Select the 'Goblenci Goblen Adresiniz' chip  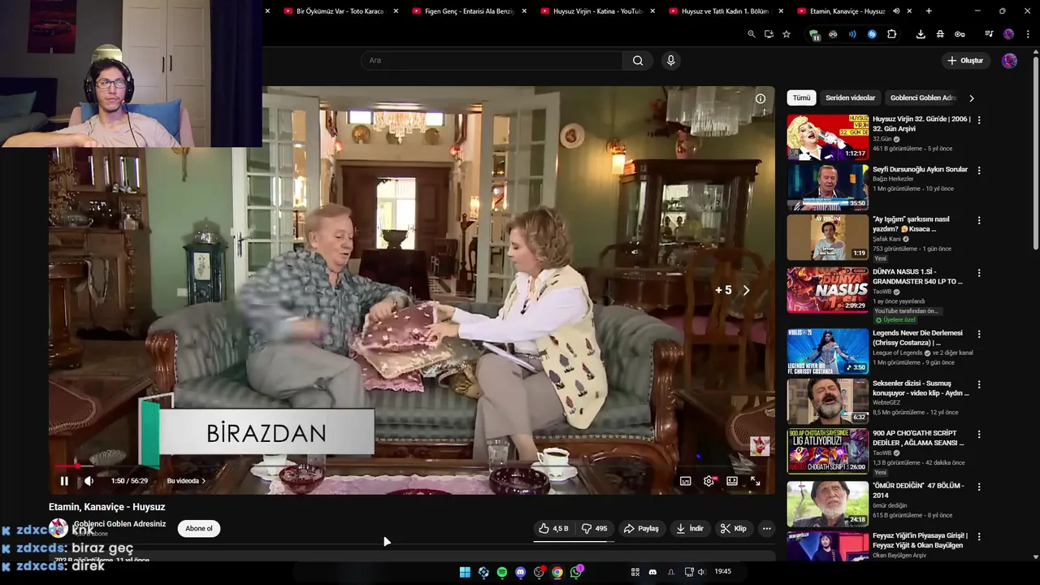923,97
